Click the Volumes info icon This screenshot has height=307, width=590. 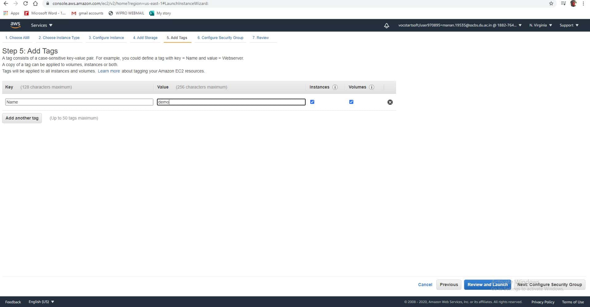(371, 87)
